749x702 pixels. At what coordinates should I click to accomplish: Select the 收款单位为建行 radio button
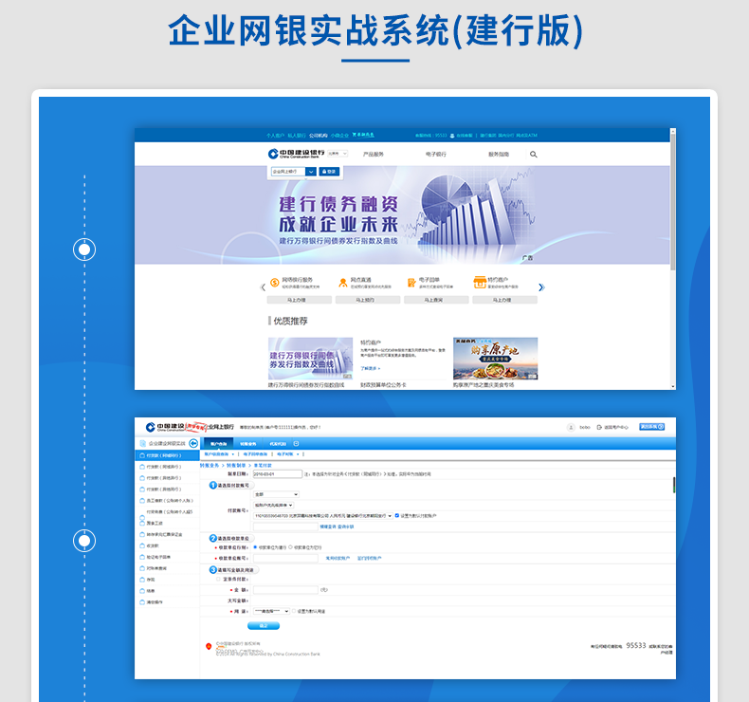click(256, 547)
